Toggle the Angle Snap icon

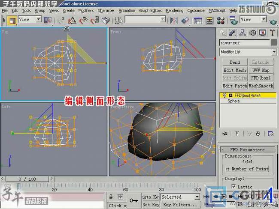(72, 21)
